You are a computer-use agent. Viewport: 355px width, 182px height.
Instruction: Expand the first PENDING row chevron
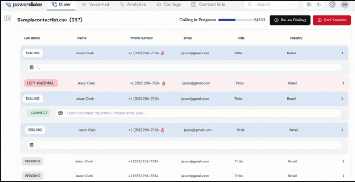tap(343, 161)
